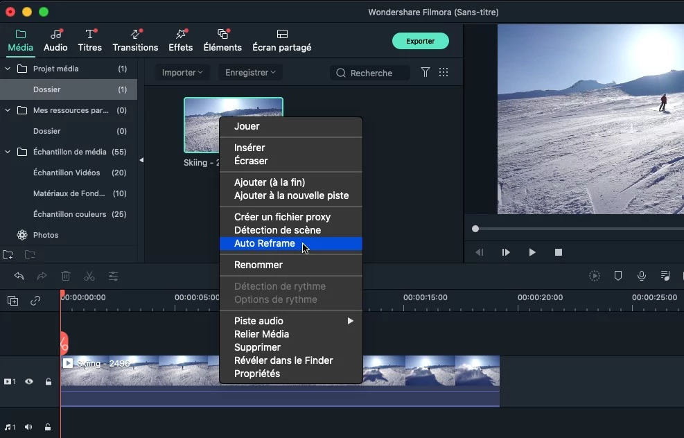Open the Transitions tab
The height and width of the screenshot is (438, 684).
pos(135,41)
